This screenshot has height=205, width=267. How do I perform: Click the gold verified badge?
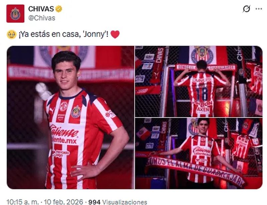(x=59, y=9)
